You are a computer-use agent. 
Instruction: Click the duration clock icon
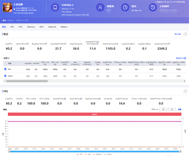coord(125,8)
